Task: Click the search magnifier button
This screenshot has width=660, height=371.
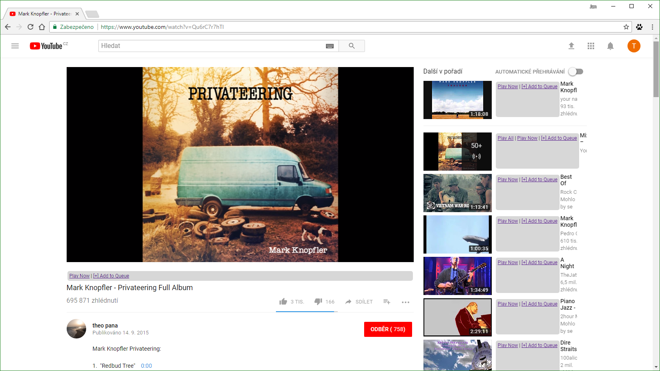Action: [352, 46]
